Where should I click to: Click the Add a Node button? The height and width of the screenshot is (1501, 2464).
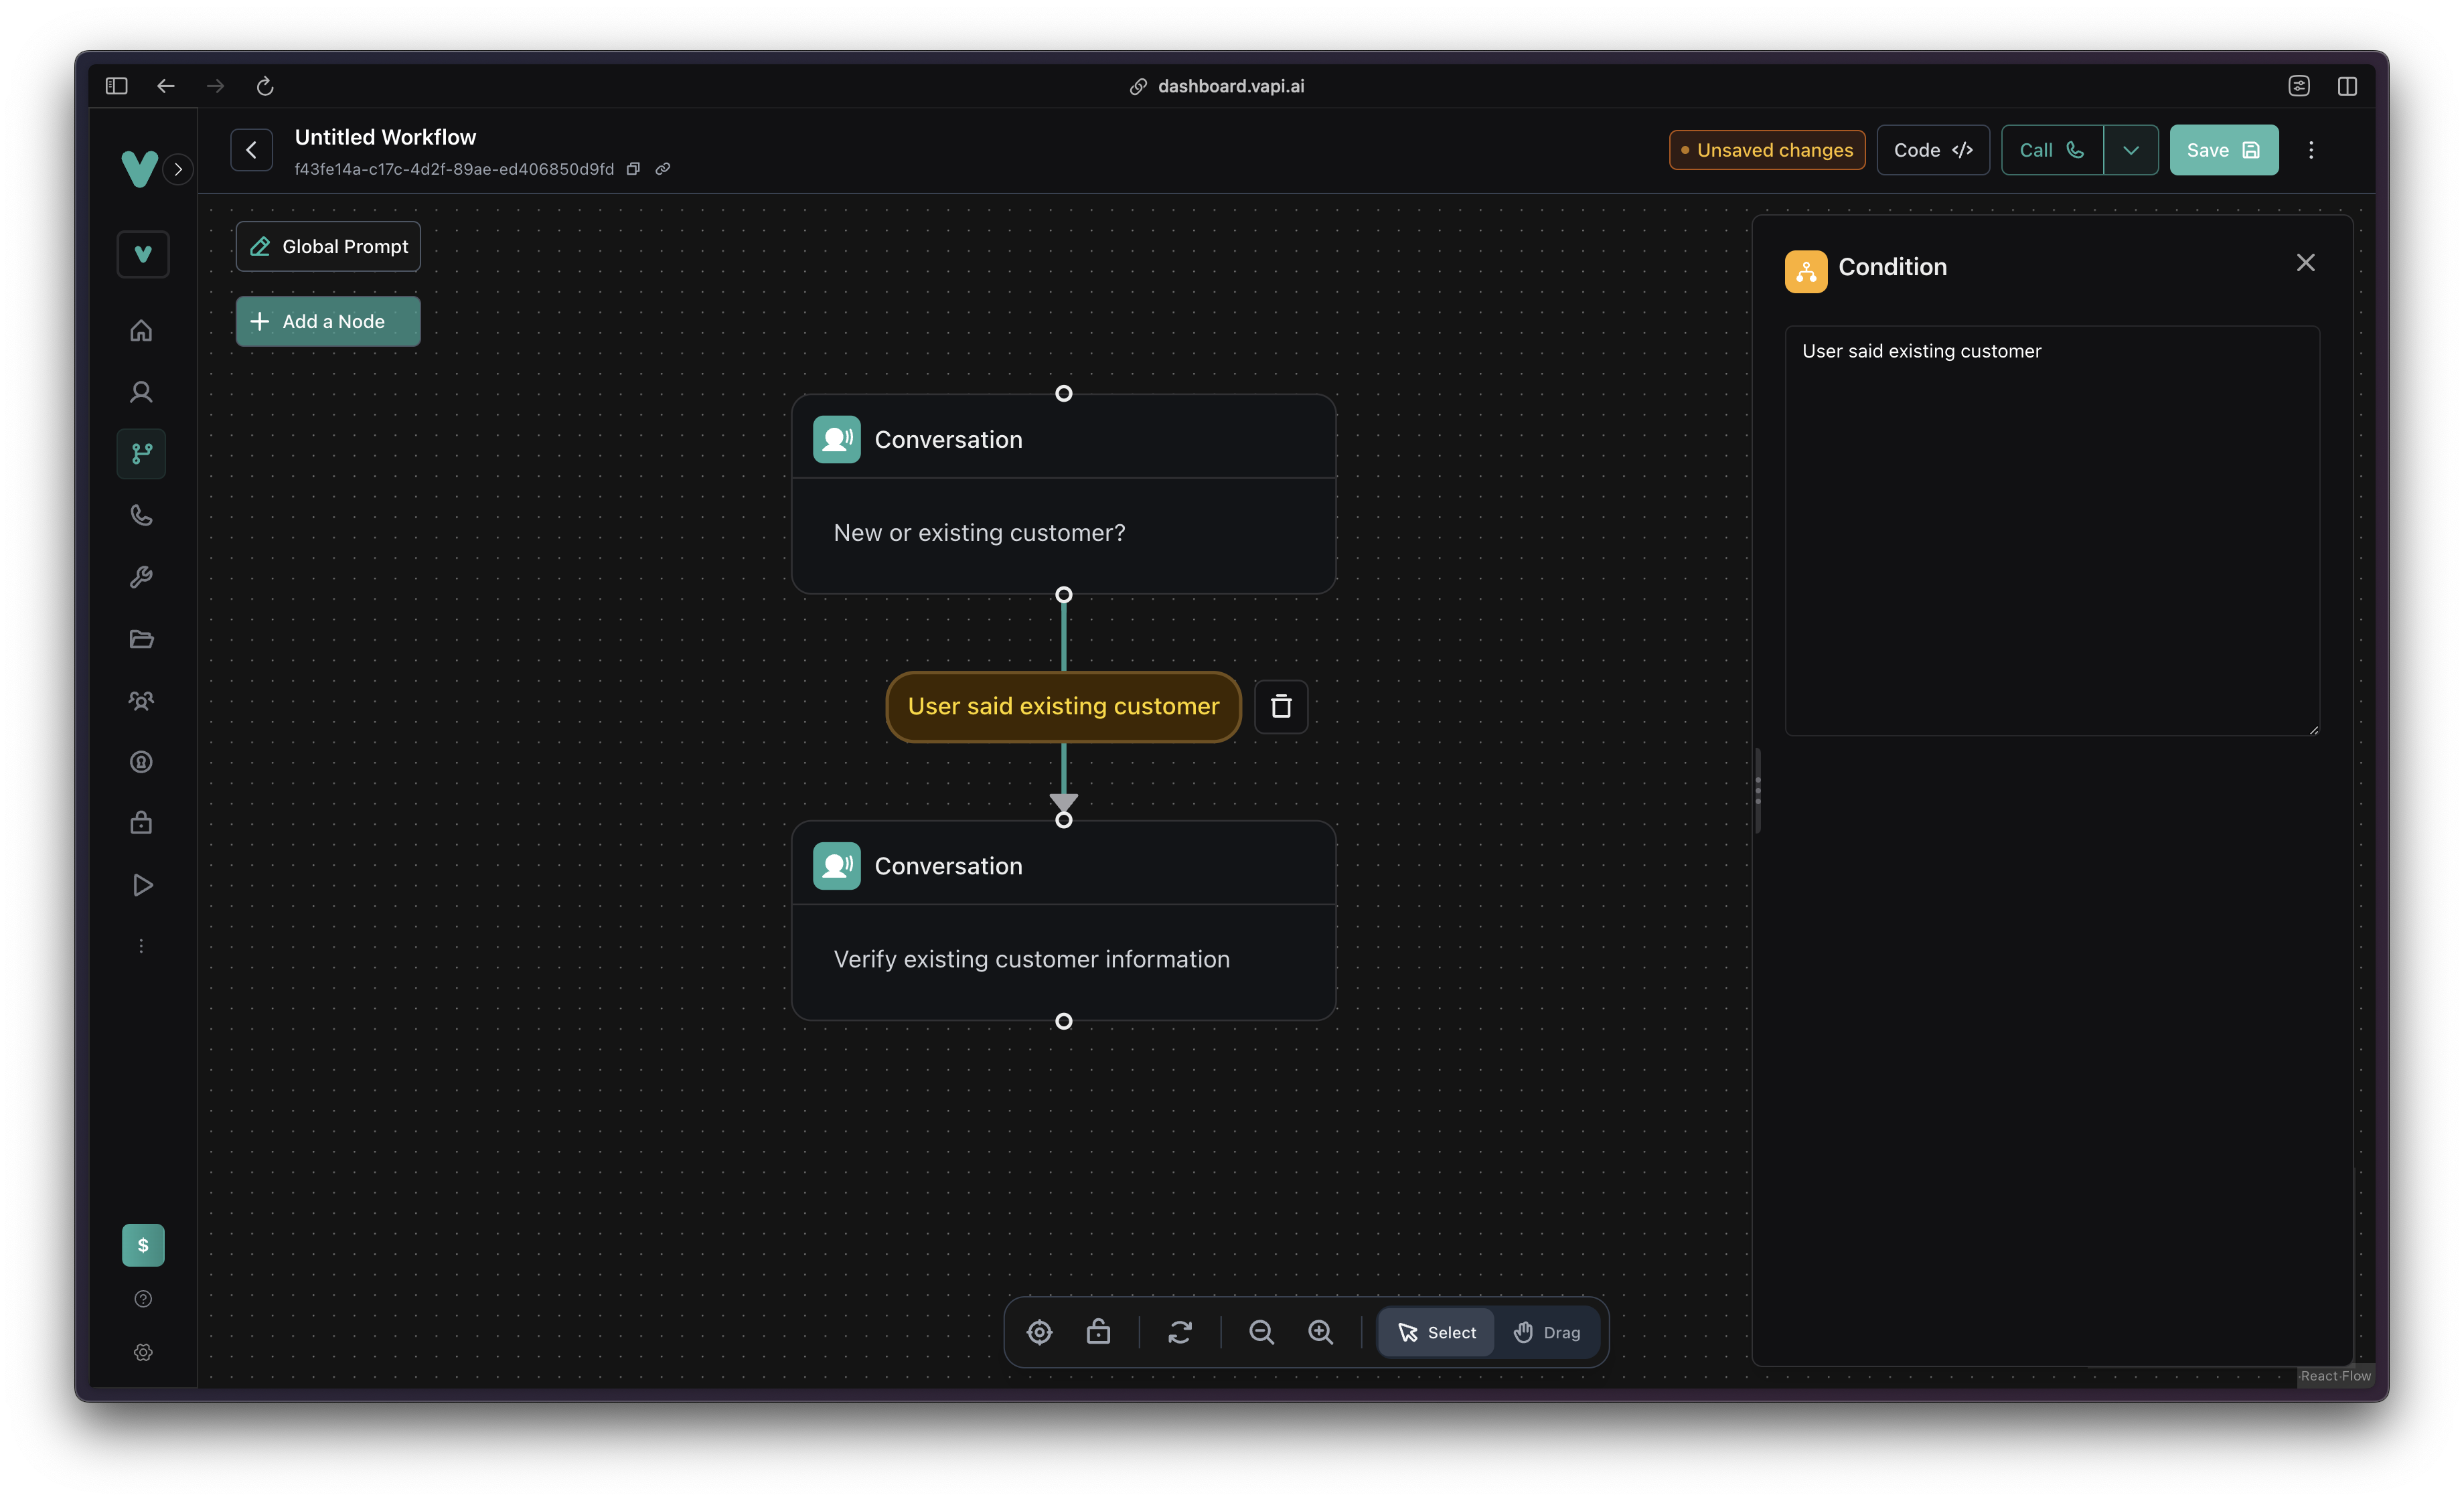(327, 321)
